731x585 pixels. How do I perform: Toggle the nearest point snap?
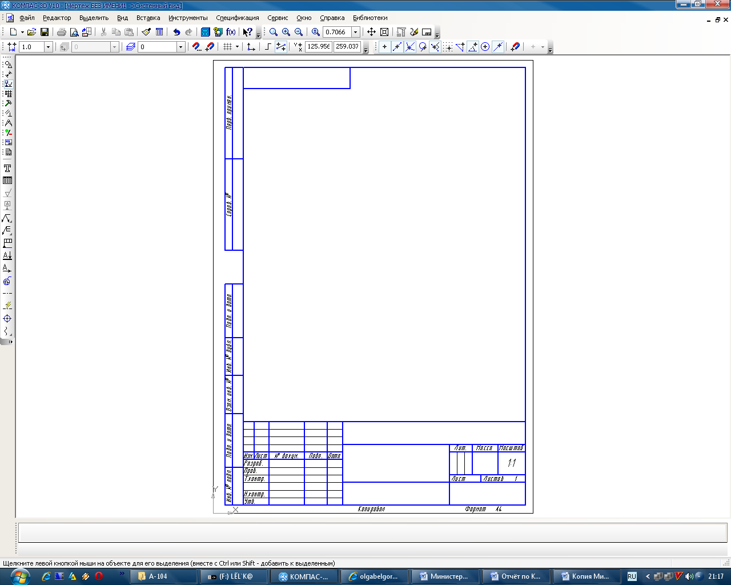(x=385, y=47)
